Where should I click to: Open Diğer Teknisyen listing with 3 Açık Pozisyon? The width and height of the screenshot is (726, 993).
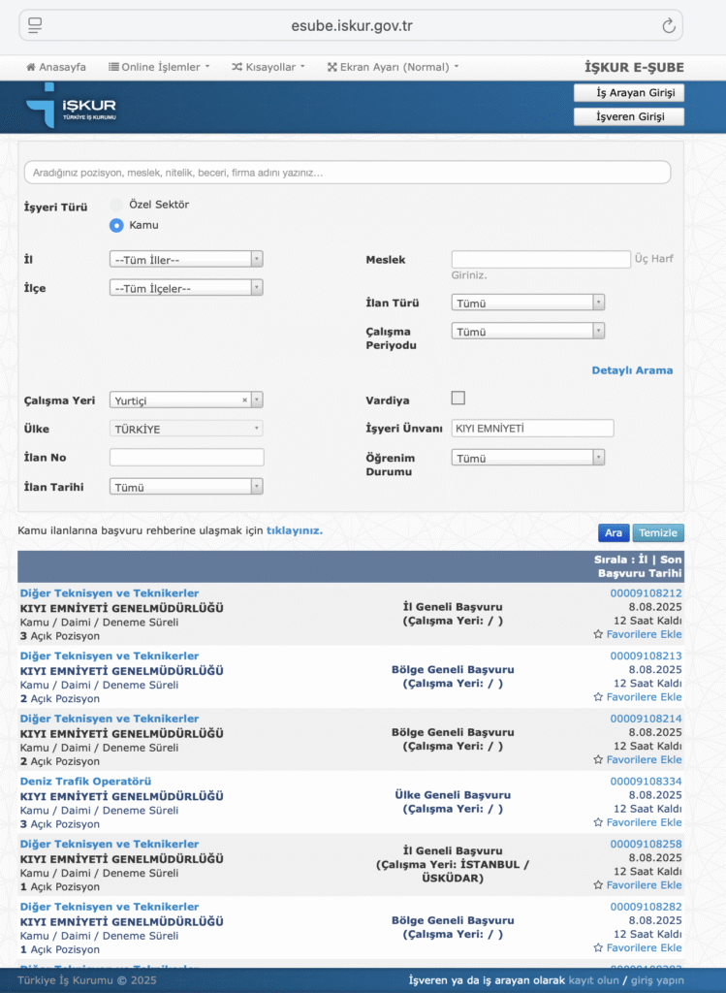[110, 593]
